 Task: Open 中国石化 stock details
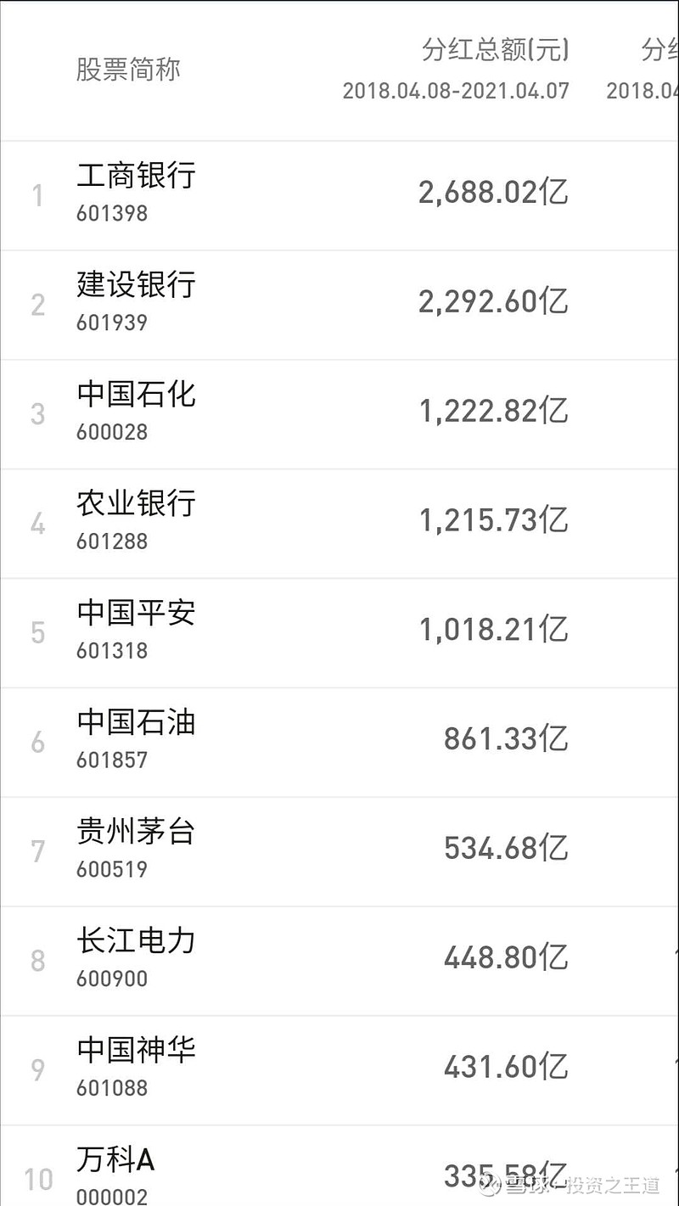tap(136, 395)
